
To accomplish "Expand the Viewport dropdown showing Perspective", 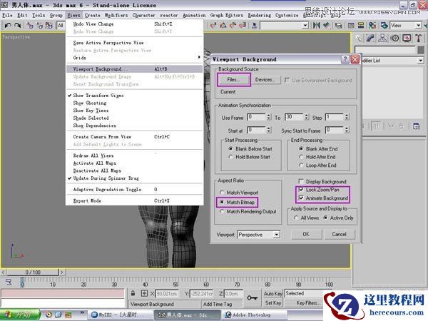I will coord(276,234).
